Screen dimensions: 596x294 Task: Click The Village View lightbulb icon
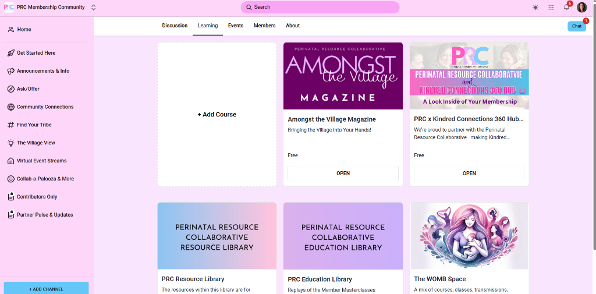pyautogui.click(x=11, y=143)
